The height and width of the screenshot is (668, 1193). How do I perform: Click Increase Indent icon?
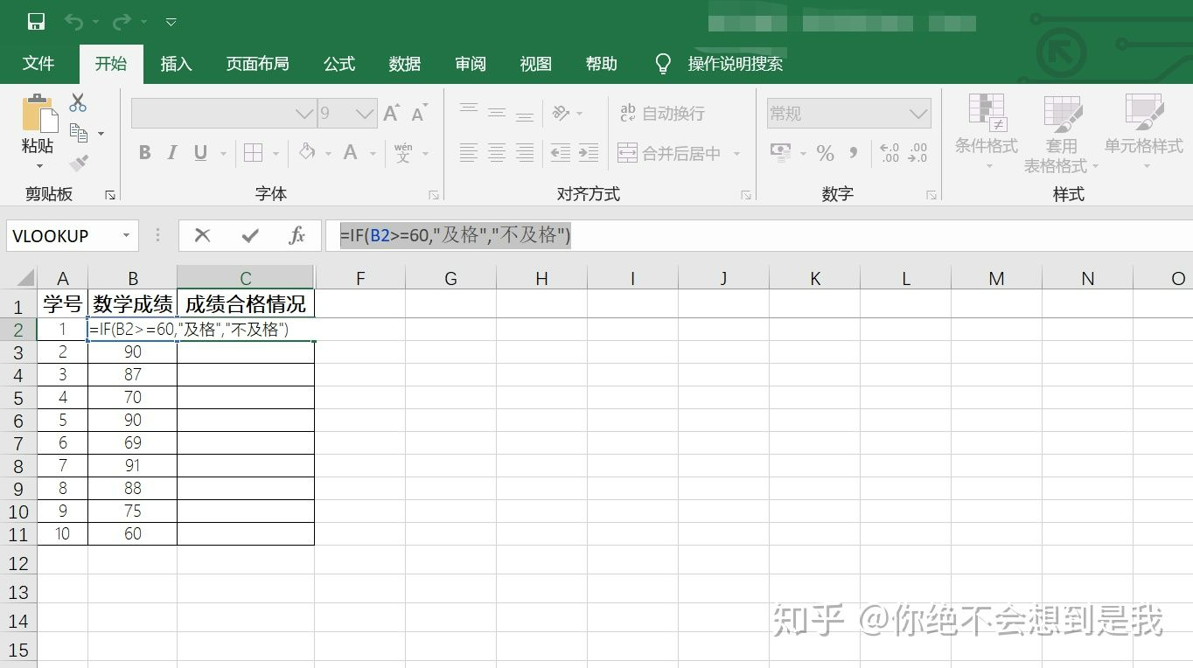(589, 153)
